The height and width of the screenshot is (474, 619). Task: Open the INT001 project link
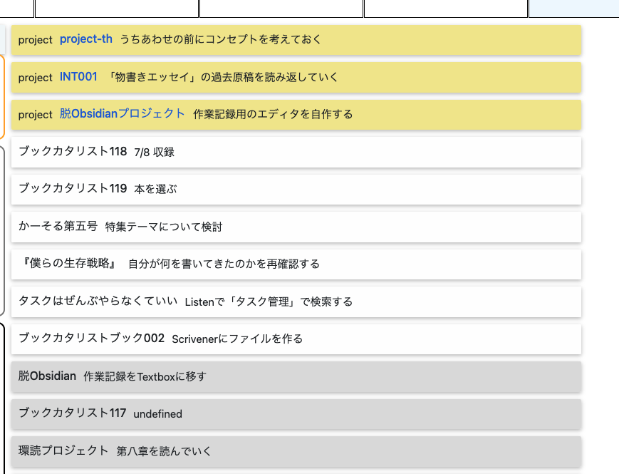point(78,77)
